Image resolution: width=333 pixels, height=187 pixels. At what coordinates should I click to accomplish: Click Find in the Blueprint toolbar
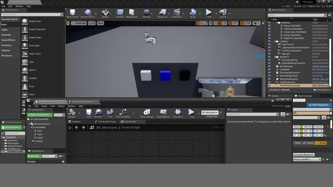(x=110, y=113)
